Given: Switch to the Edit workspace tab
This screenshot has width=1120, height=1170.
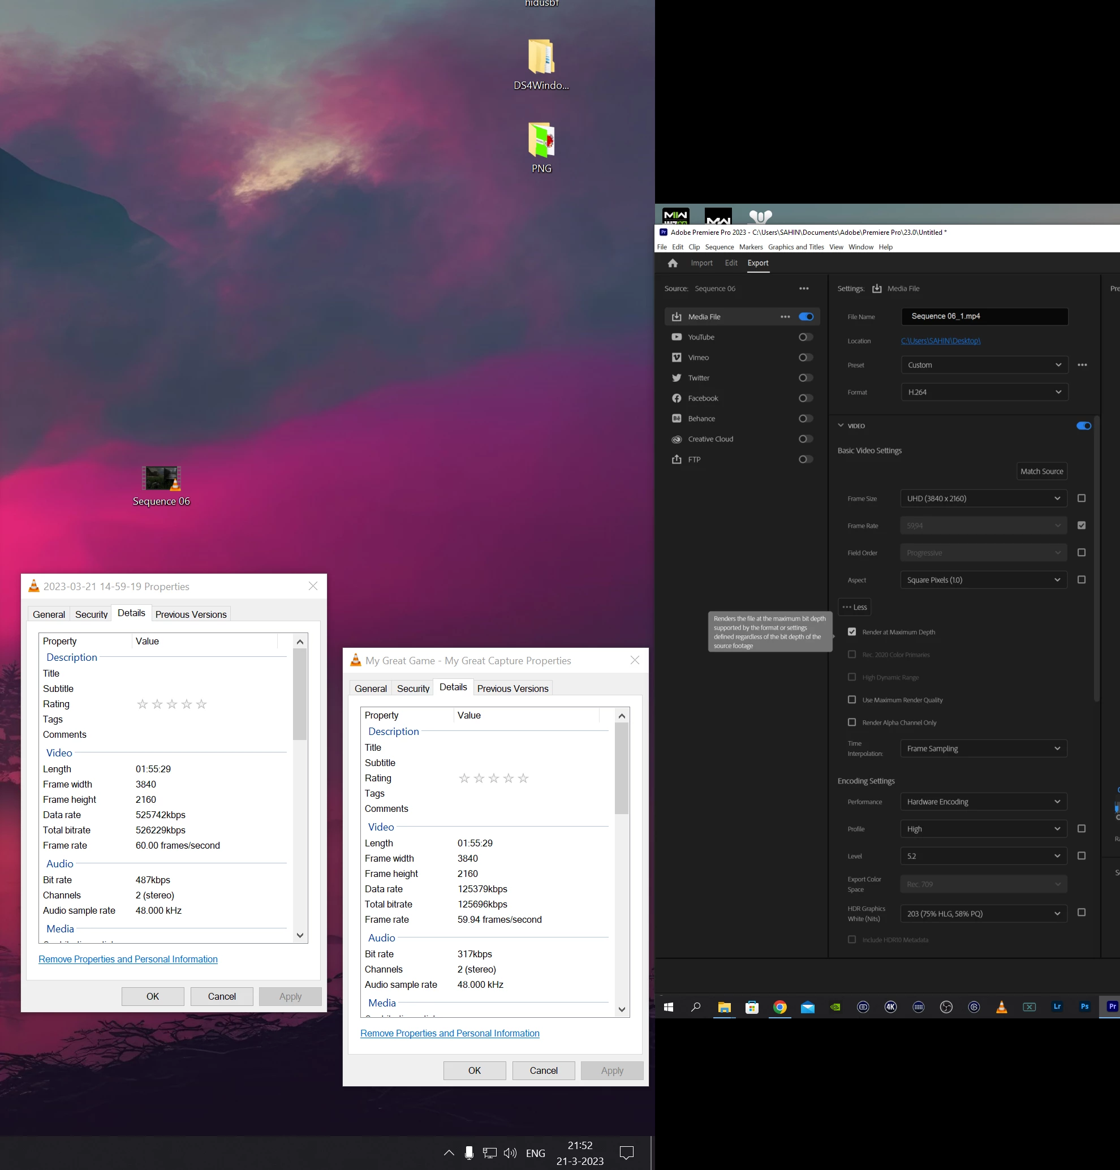Looking at the screenshot, I should [x=730, y=263].
